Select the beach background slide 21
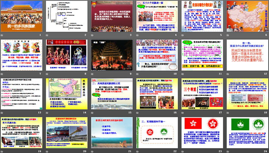269x153 pixels. click(x=112, y=133)
